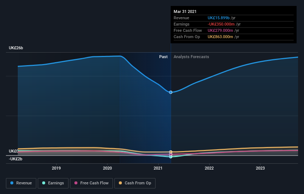The width and height of the screenshot is (304, 194).
Task: Toggle the Free Cash Flow legend button
Action: tap(91, 183)
